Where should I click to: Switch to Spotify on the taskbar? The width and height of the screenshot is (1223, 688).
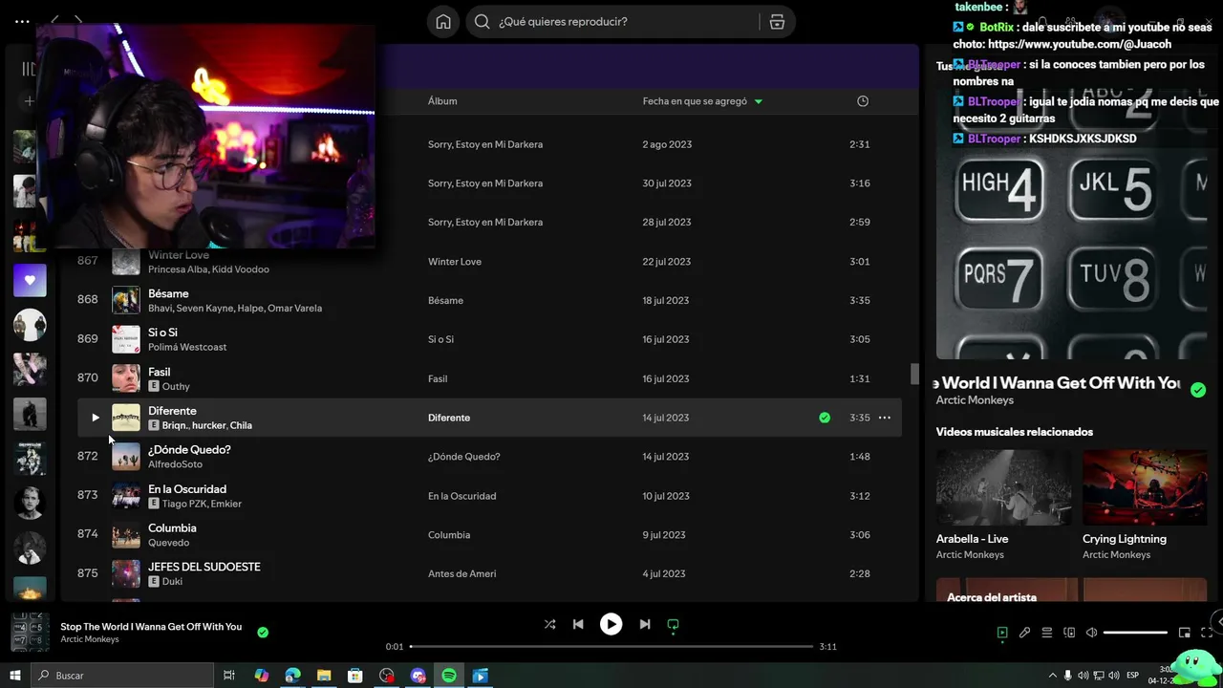coord(449,676)
